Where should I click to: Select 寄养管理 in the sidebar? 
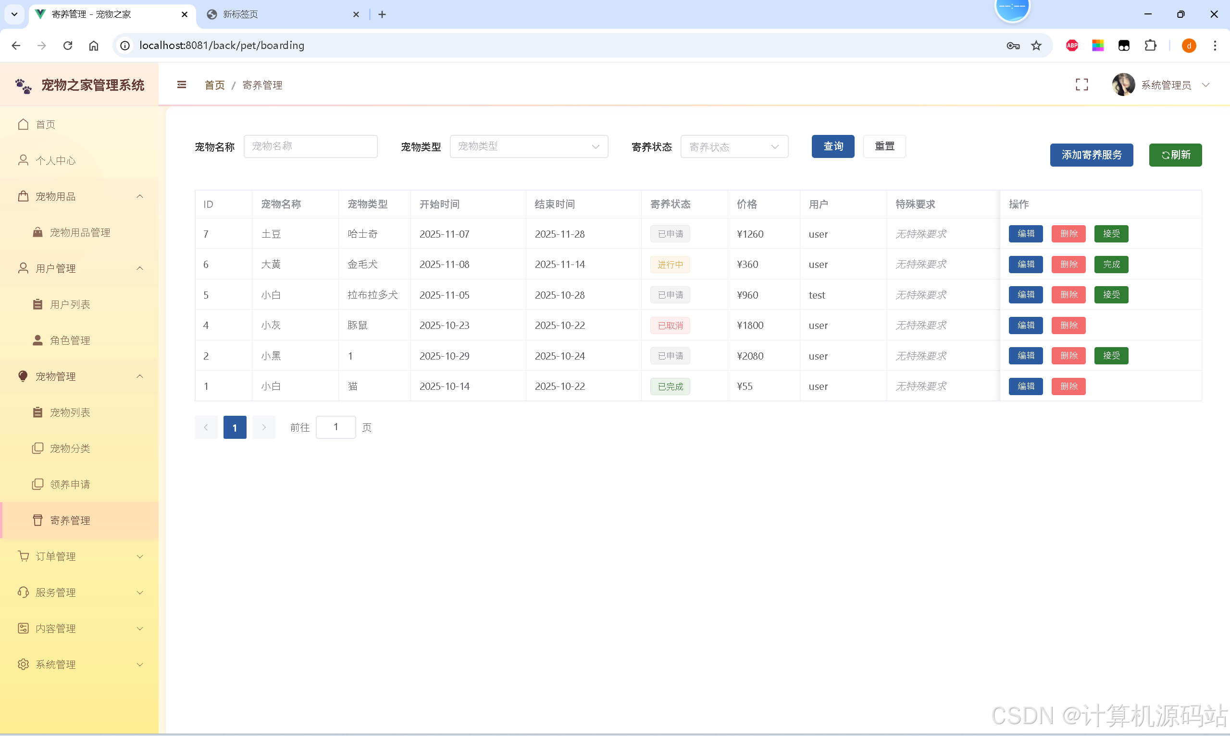tap(79, 520)
